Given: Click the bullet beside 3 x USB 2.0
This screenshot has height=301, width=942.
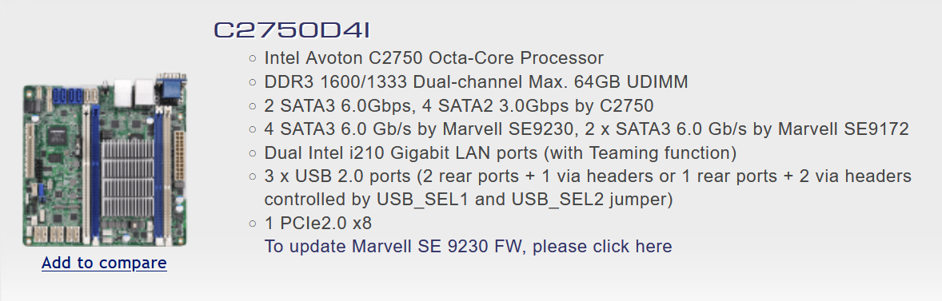Looking at the screenshot, I should (x=253, y=177).
